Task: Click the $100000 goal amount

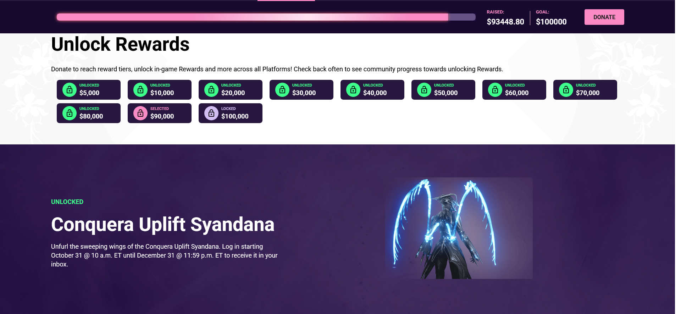Action: [x=551, y=22]
